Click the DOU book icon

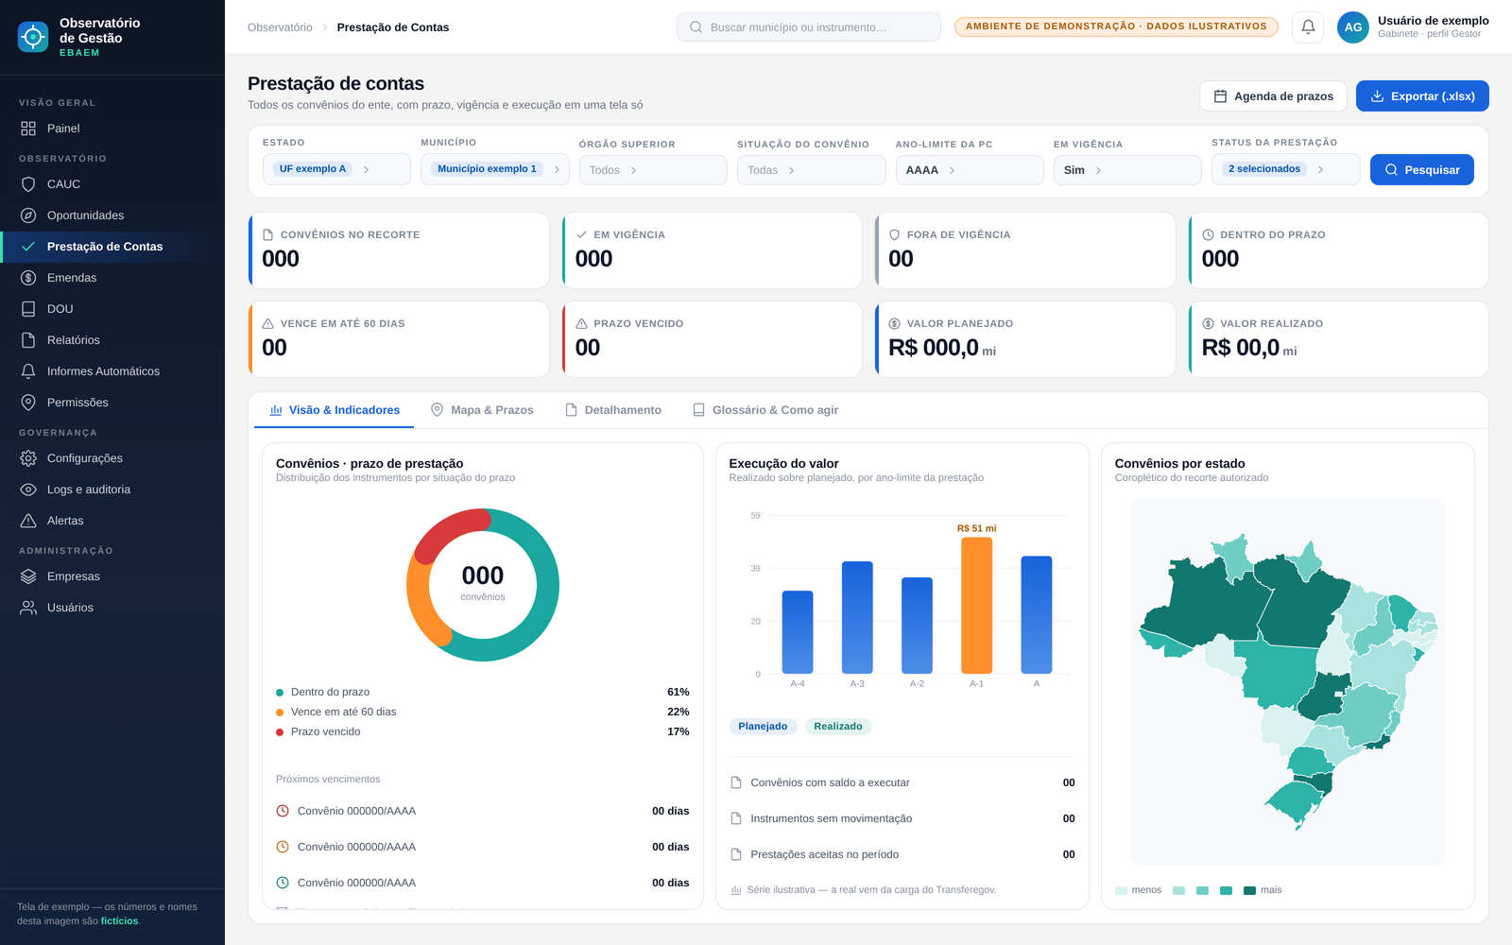tap(28, 309)
